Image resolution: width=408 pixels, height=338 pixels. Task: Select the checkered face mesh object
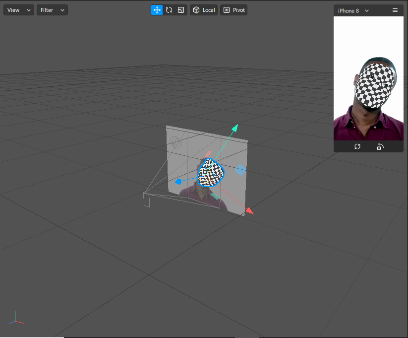tap(211, 173)
